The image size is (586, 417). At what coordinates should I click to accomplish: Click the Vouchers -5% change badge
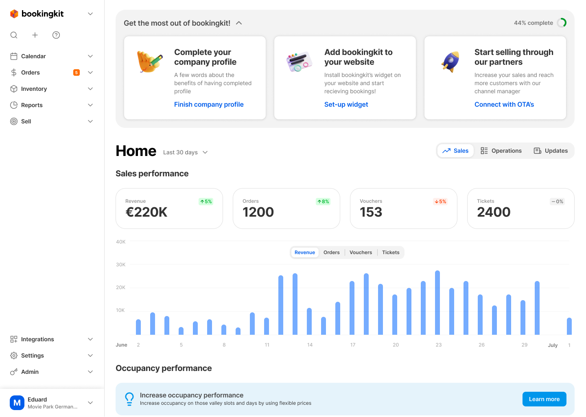point(440,202)
